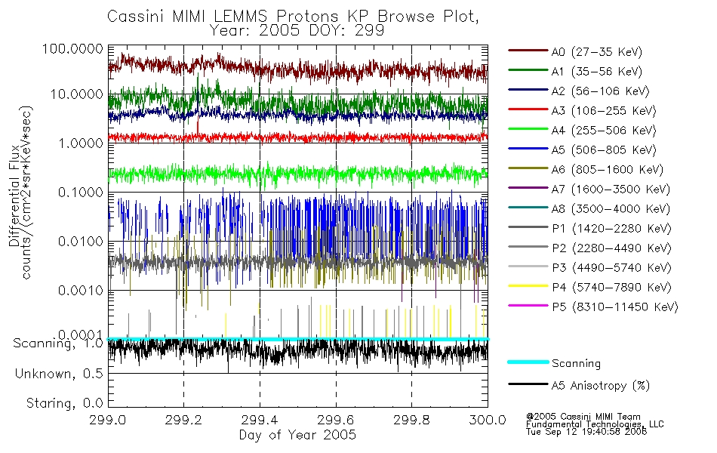Click the A3 (106-255 KeV) legend label

point(604,111)
